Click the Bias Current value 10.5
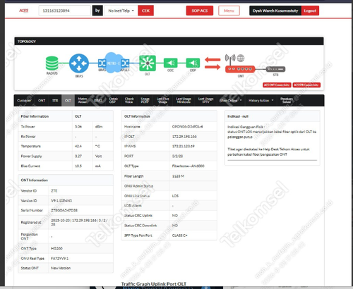This screenshot has height=289, width=353. (78, 166)
